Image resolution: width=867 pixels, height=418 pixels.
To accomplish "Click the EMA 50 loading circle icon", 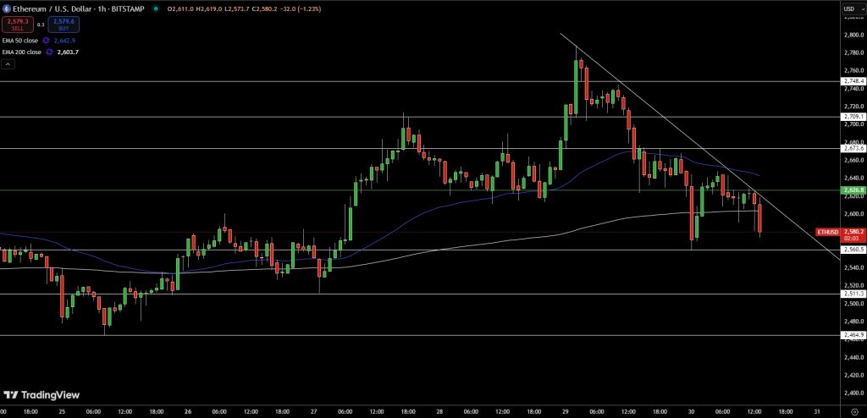I will coord(46,41).
